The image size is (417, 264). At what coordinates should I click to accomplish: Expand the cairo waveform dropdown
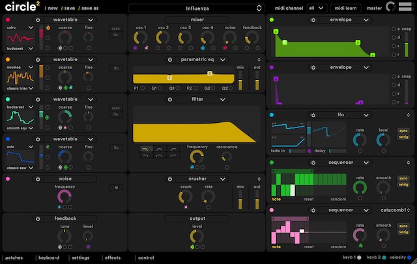tap(30, 29)
